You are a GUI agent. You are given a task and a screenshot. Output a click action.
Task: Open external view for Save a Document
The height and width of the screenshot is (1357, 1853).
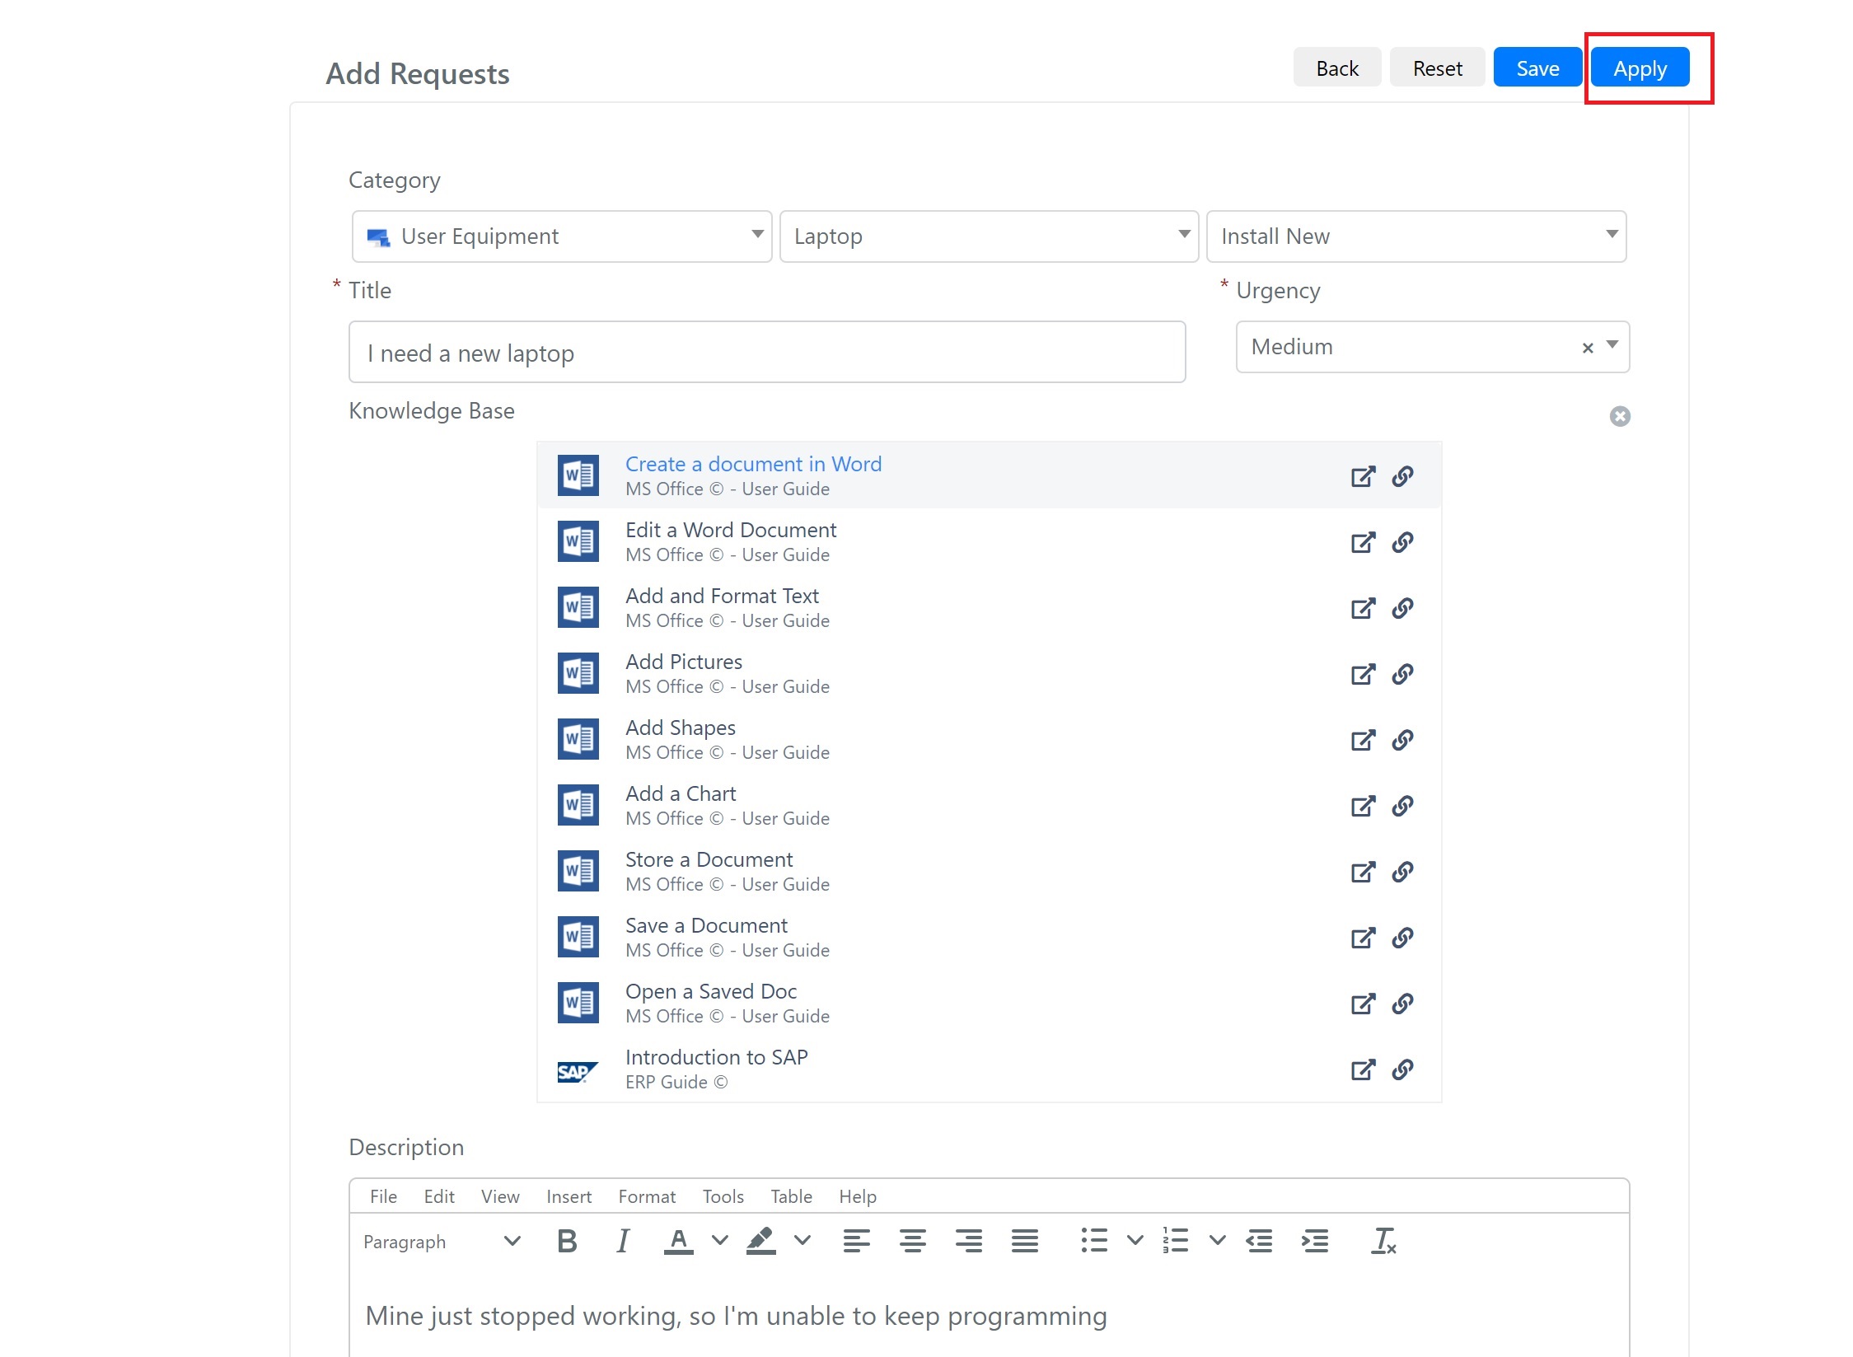pos(1363,938)
